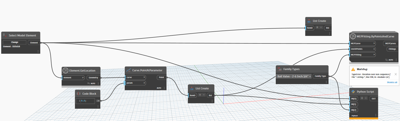Click the MEPCurves output port
The height and width of the screenshot is (121, 400).
(x=391, y=43)
